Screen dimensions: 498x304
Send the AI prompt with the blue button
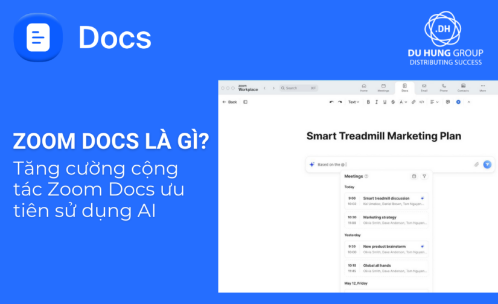point(487,165)
